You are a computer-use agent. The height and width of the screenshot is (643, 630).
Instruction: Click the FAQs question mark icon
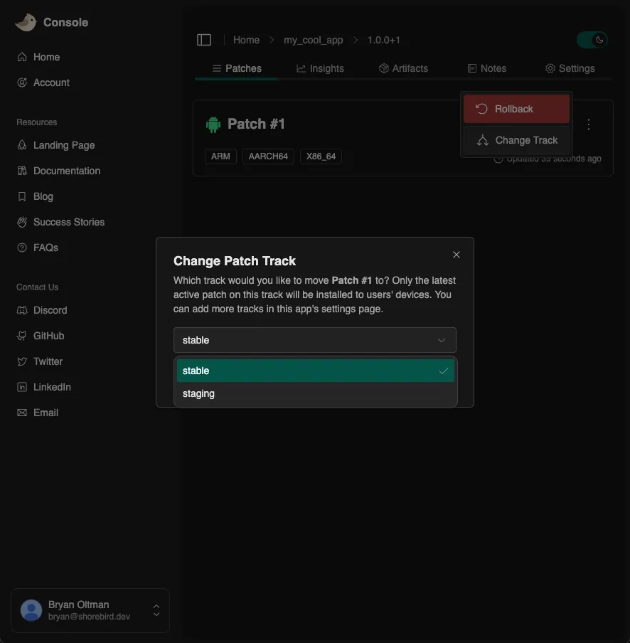21,248
